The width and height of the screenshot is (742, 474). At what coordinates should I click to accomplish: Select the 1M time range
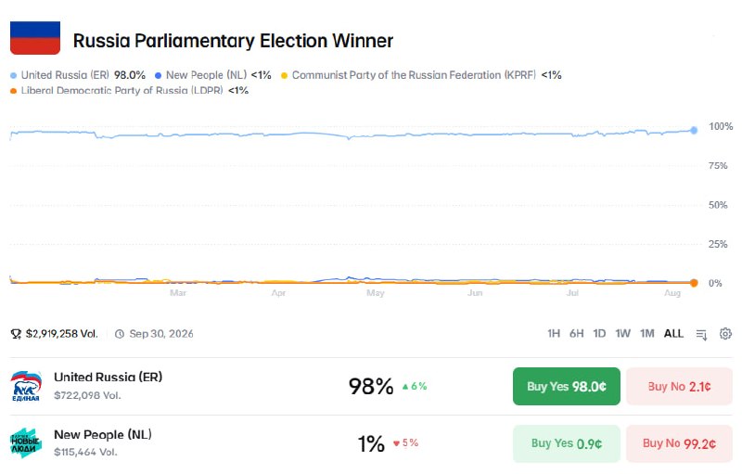click(646, 334)
